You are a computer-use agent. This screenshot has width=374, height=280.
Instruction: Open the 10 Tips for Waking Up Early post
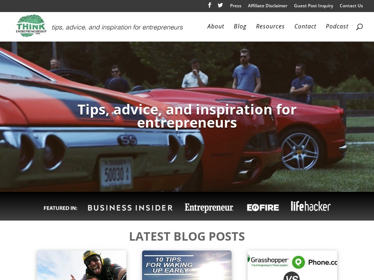pyautogui.click(x=187, y=265)
